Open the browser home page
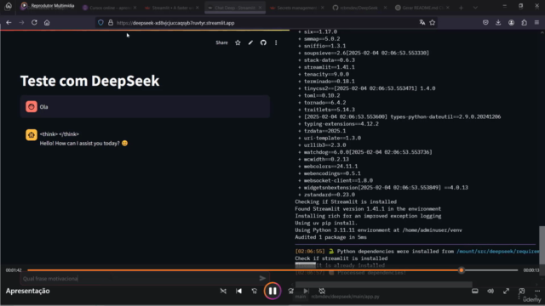 point(47,23)
